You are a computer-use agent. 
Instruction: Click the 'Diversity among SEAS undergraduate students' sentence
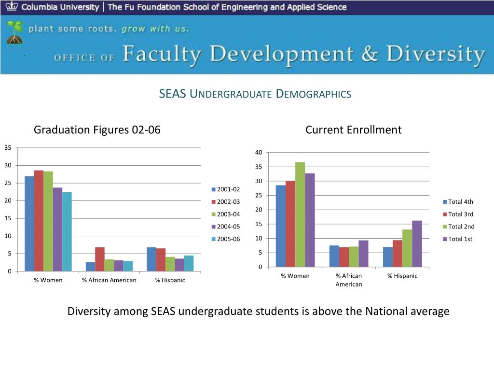[x=259, y=312]
